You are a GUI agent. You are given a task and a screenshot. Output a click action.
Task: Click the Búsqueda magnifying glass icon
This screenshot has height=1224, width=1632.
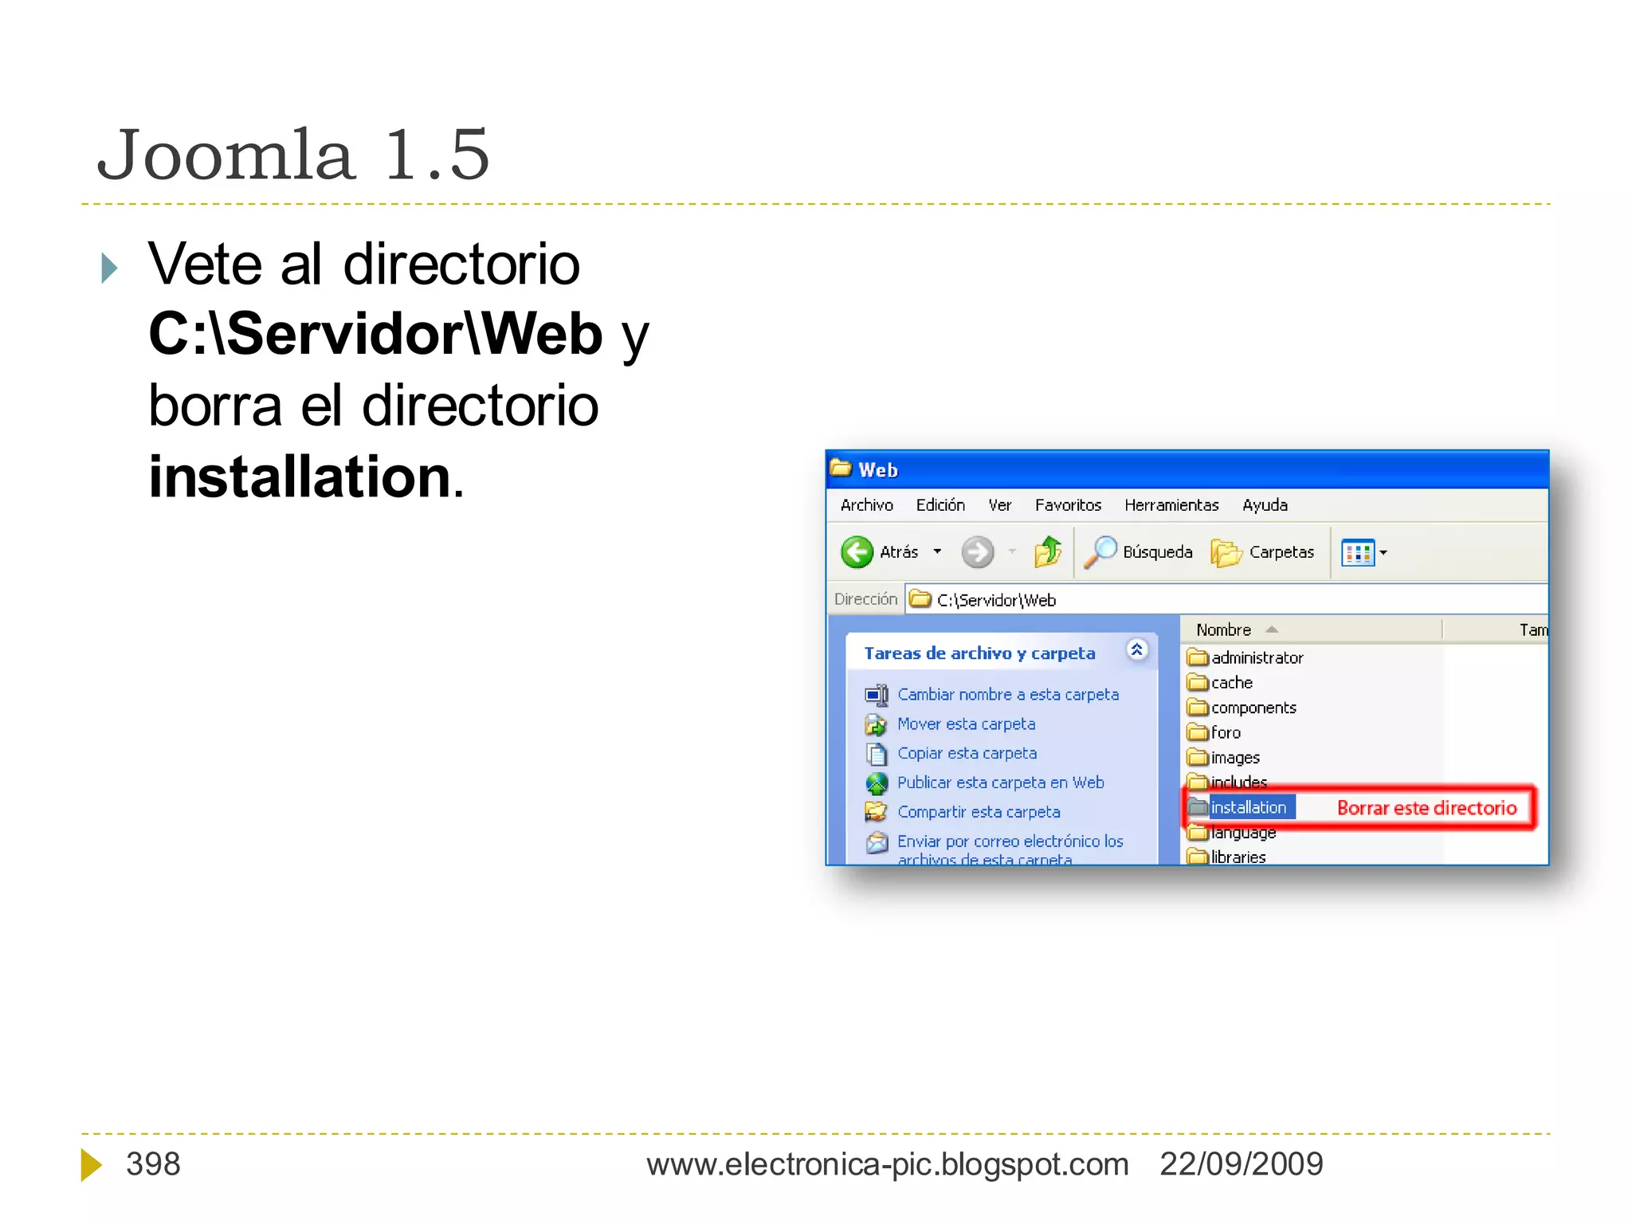pyautogui.click(x=1100, y=551)
